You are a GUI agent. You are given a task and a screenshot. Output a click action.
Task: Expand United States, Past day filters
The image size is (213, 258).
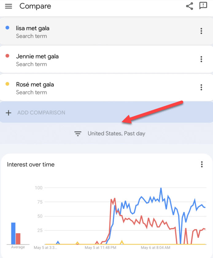(x=110, y=133)
